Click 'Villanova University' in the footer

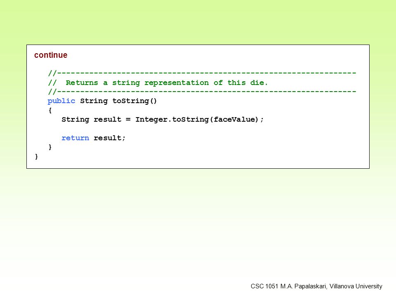(356, 286)
